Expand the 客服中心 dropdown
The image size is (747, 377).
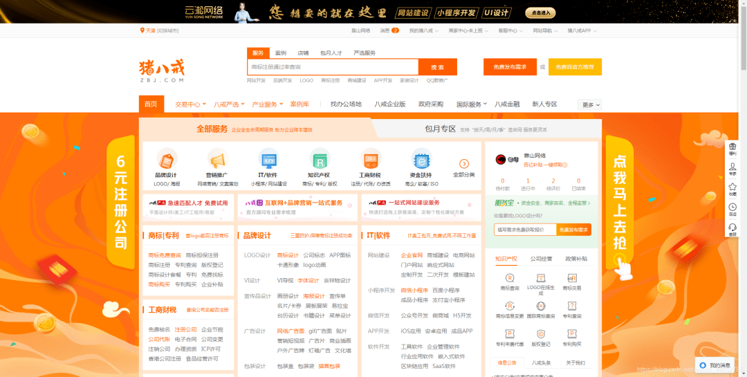(510, 30)
